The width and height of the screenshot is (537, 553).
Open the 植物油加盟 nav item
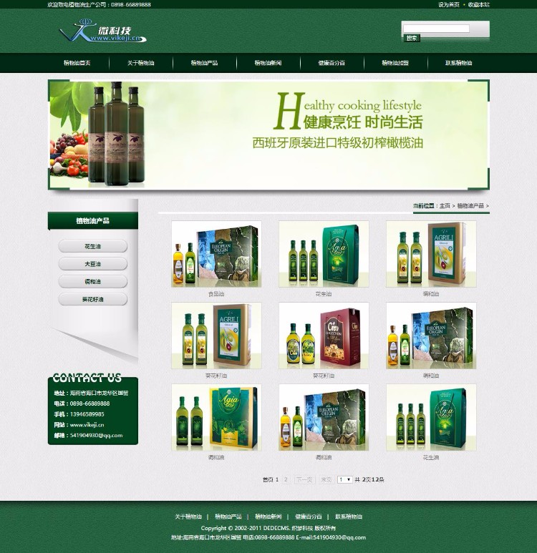point(395,63)
